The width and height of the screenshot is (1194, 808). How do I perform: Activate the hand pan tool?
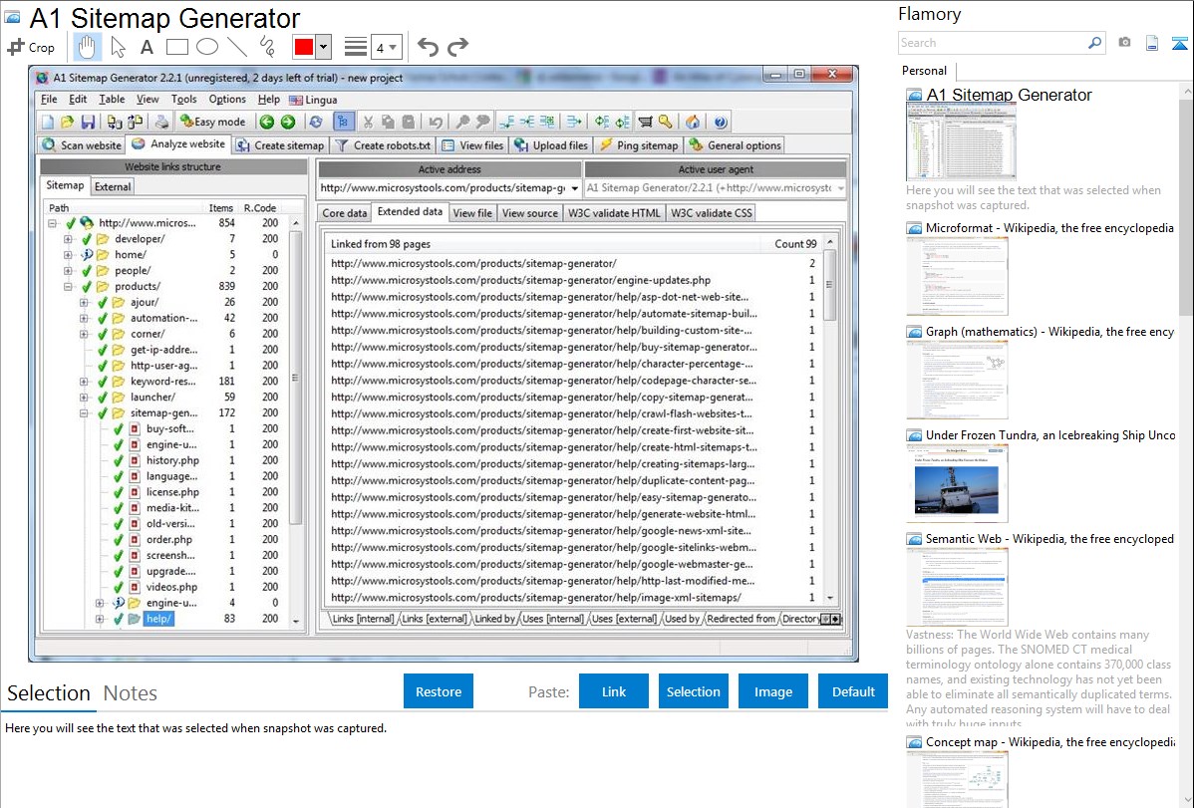coord(87,47)
